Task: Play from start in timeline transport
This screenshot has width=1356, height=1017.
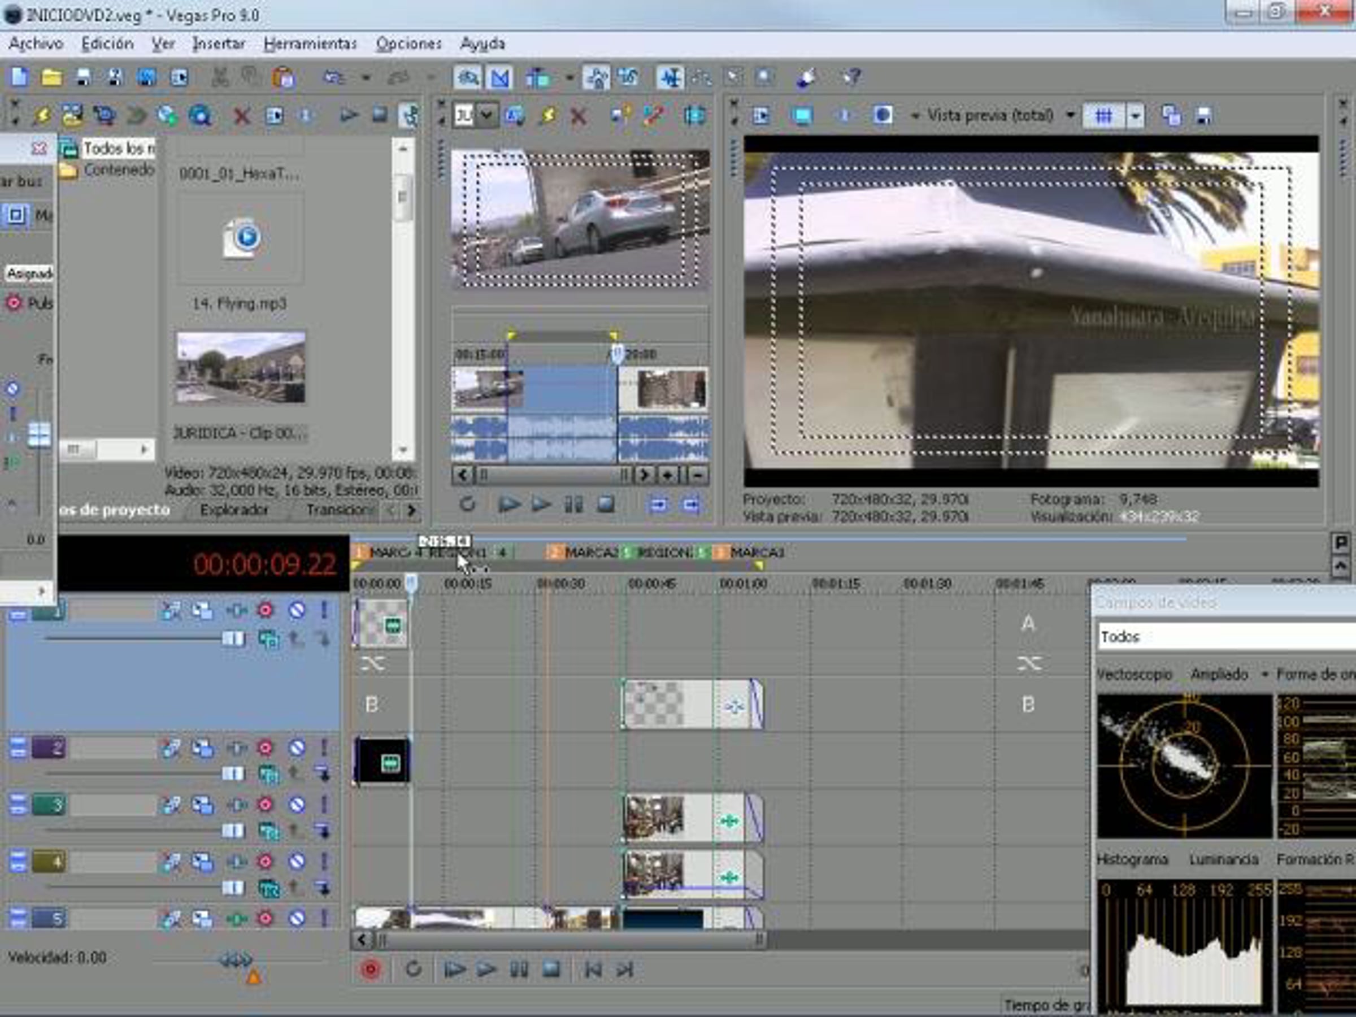Action: (x=454, y=969)
